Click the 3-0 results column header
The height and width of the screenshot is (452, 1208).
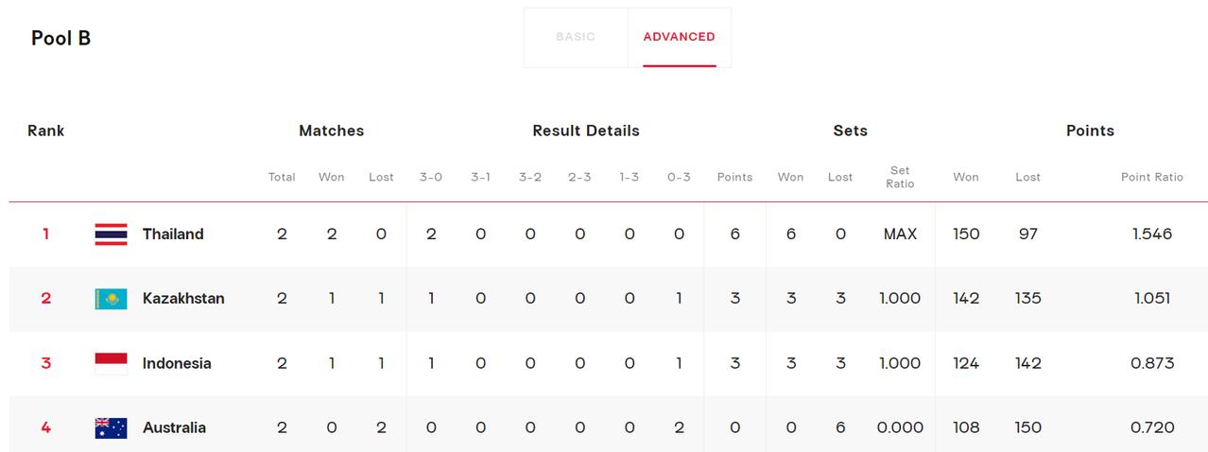pyautogui.click(x=431, y=177)
